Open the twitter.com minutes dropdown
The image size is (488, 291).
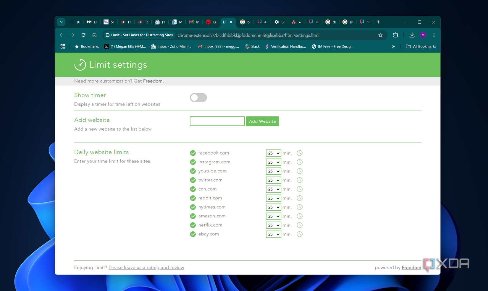[273, 180]
